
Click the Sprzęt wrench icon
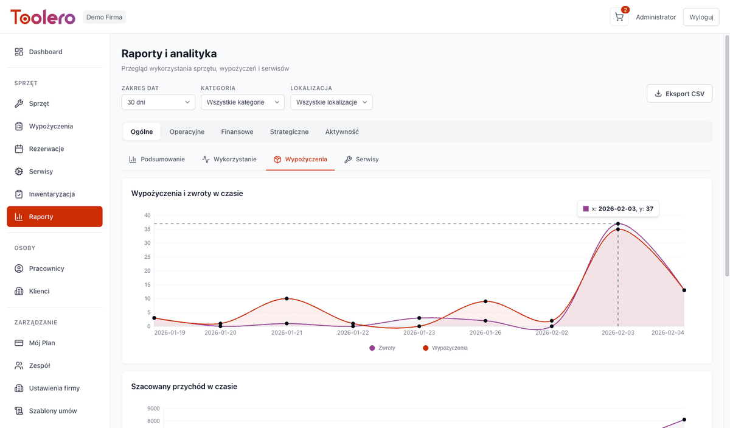point(19,103)
